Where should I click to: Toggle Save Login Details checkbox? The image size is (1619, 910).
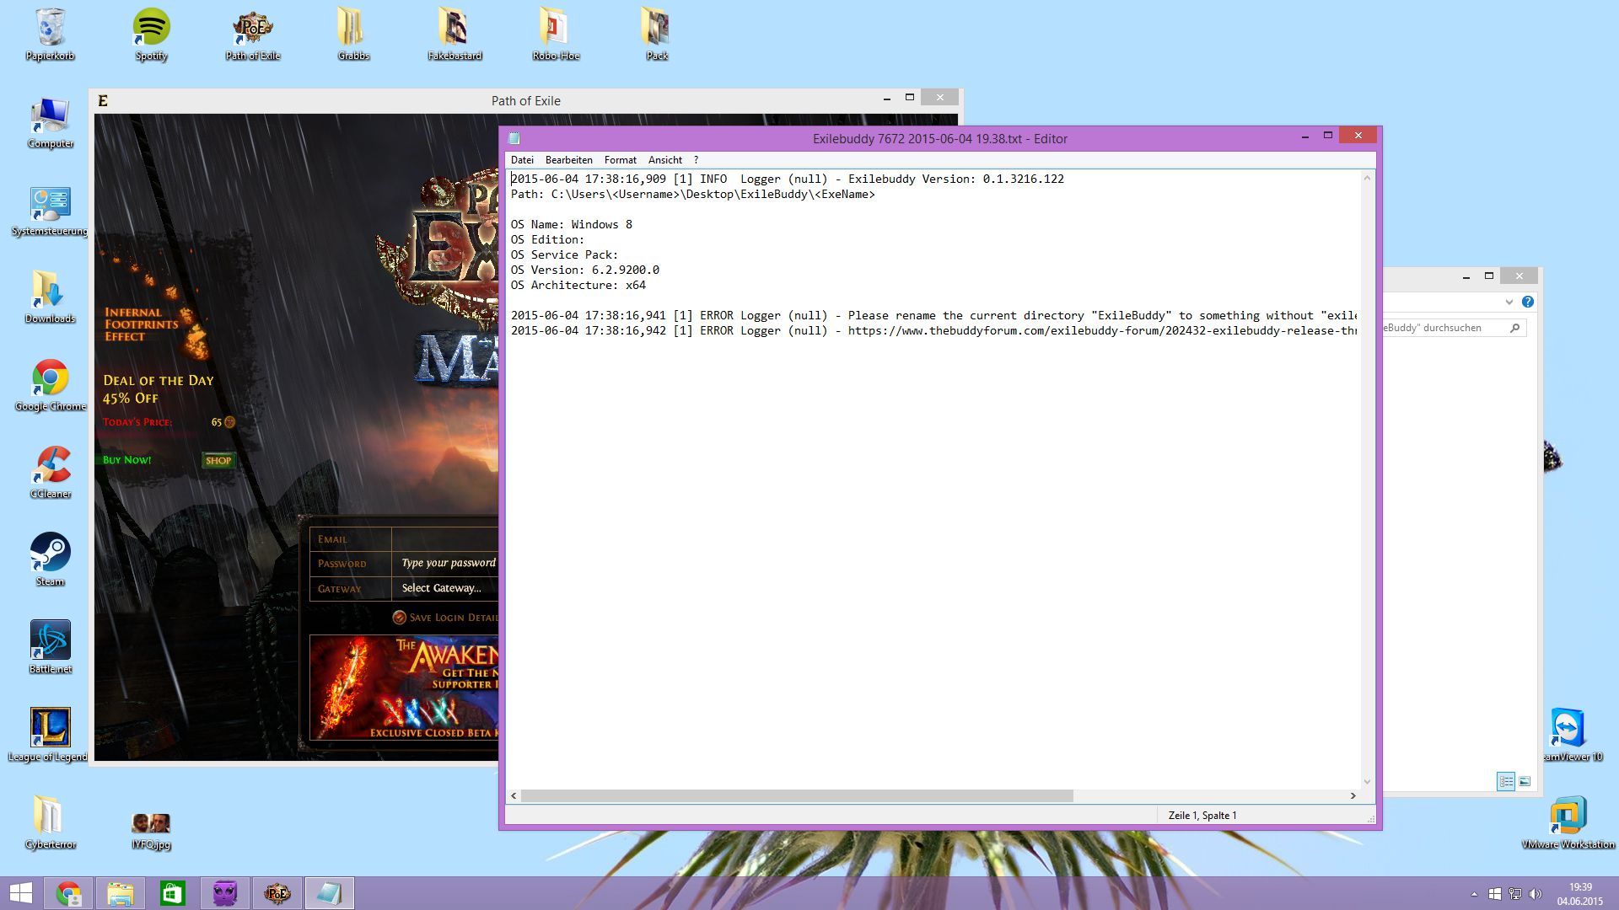400,618
